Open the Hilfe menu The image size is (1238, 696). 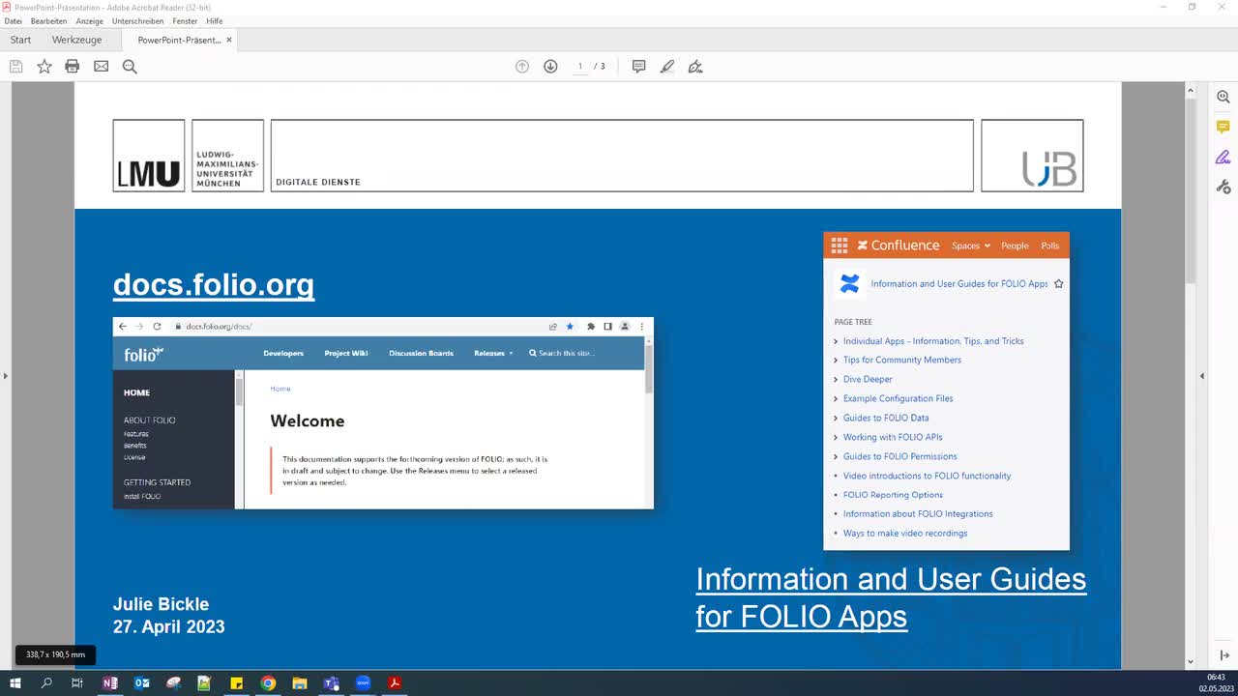[x=215, y=21]
